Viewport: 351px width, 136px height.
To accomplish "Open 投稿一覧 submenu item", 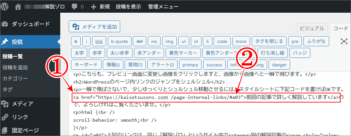I will pyautogui.click(x=12, y=57).
